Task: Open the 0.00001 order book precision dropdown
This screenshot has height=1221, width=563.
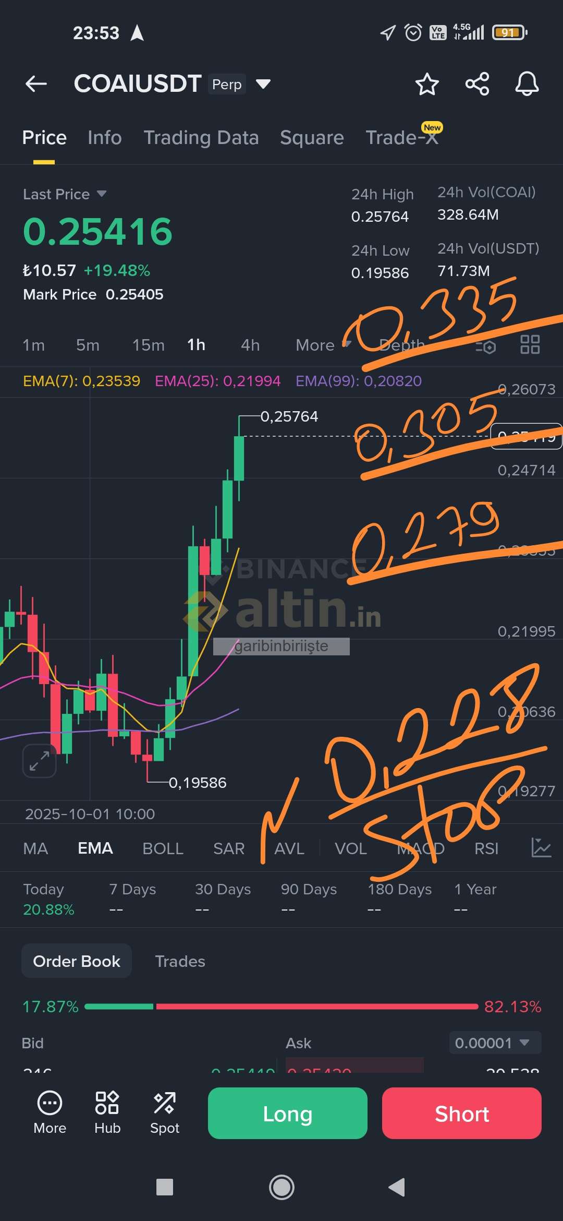Action: tap(495, 1043)
